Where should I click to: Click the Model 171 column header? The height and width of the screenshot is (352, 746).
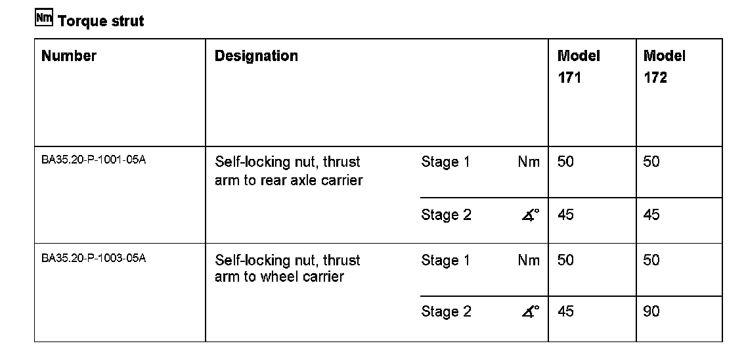click(579, 66)
